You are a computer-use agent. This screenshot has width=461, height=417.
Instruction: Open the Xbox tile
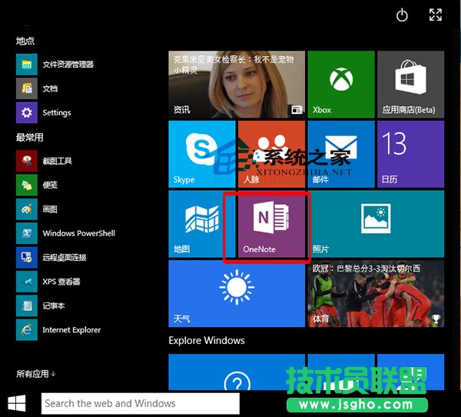[340, 85]
